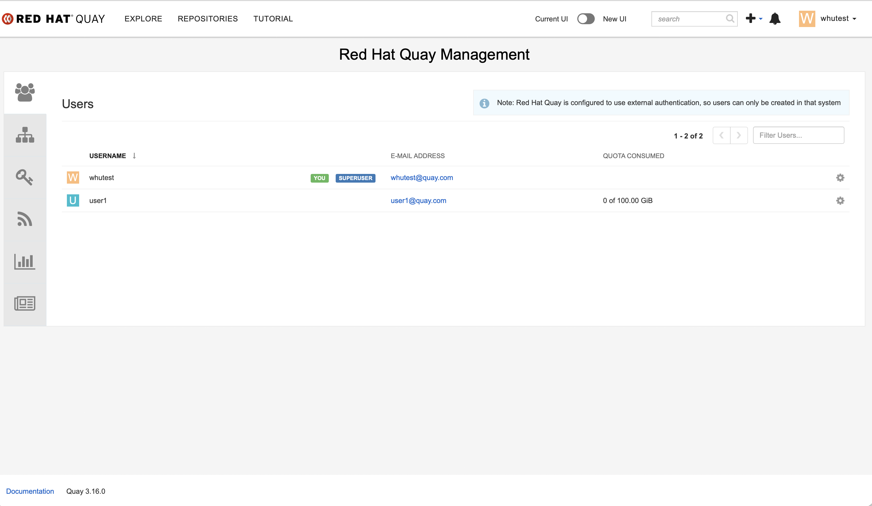Go to the EXPLORE menu item
The height and width of the screenshot is (506, 872).
coord(143,19)
